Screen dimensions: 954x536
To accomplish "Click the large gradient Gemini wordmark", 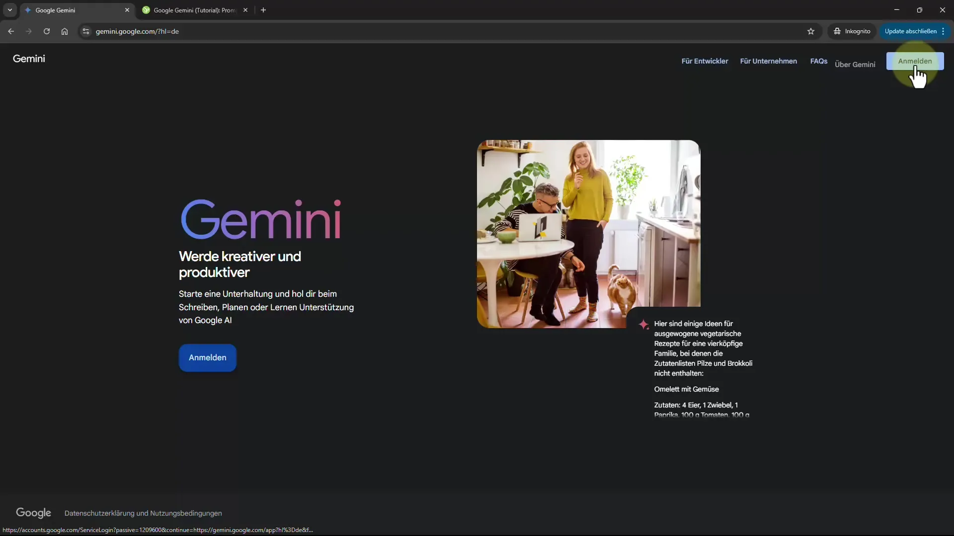I will tap(261, 219).
